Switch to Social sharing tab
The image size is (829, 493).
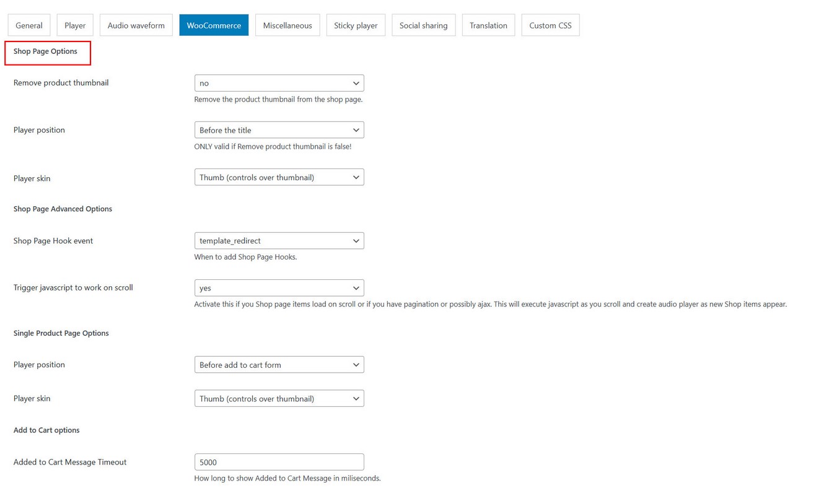(x=423, y=25)
